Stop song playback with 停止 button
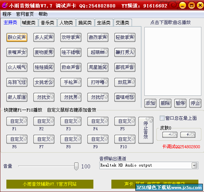The image size is (204, 192). [x=195, y=103]
